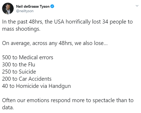Viewport: 141px width, 113px height.
Task: Click the final word 'data.'
Action: coord(8,107)
